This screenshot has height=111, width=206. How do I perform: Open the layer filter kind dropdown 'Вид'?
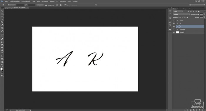(x=178, y=11)
